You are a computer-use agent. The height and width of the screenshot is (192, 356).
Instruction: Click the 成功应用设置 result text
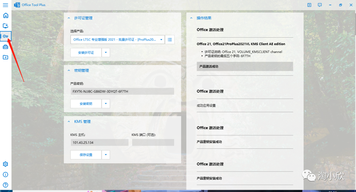point(206,106)
